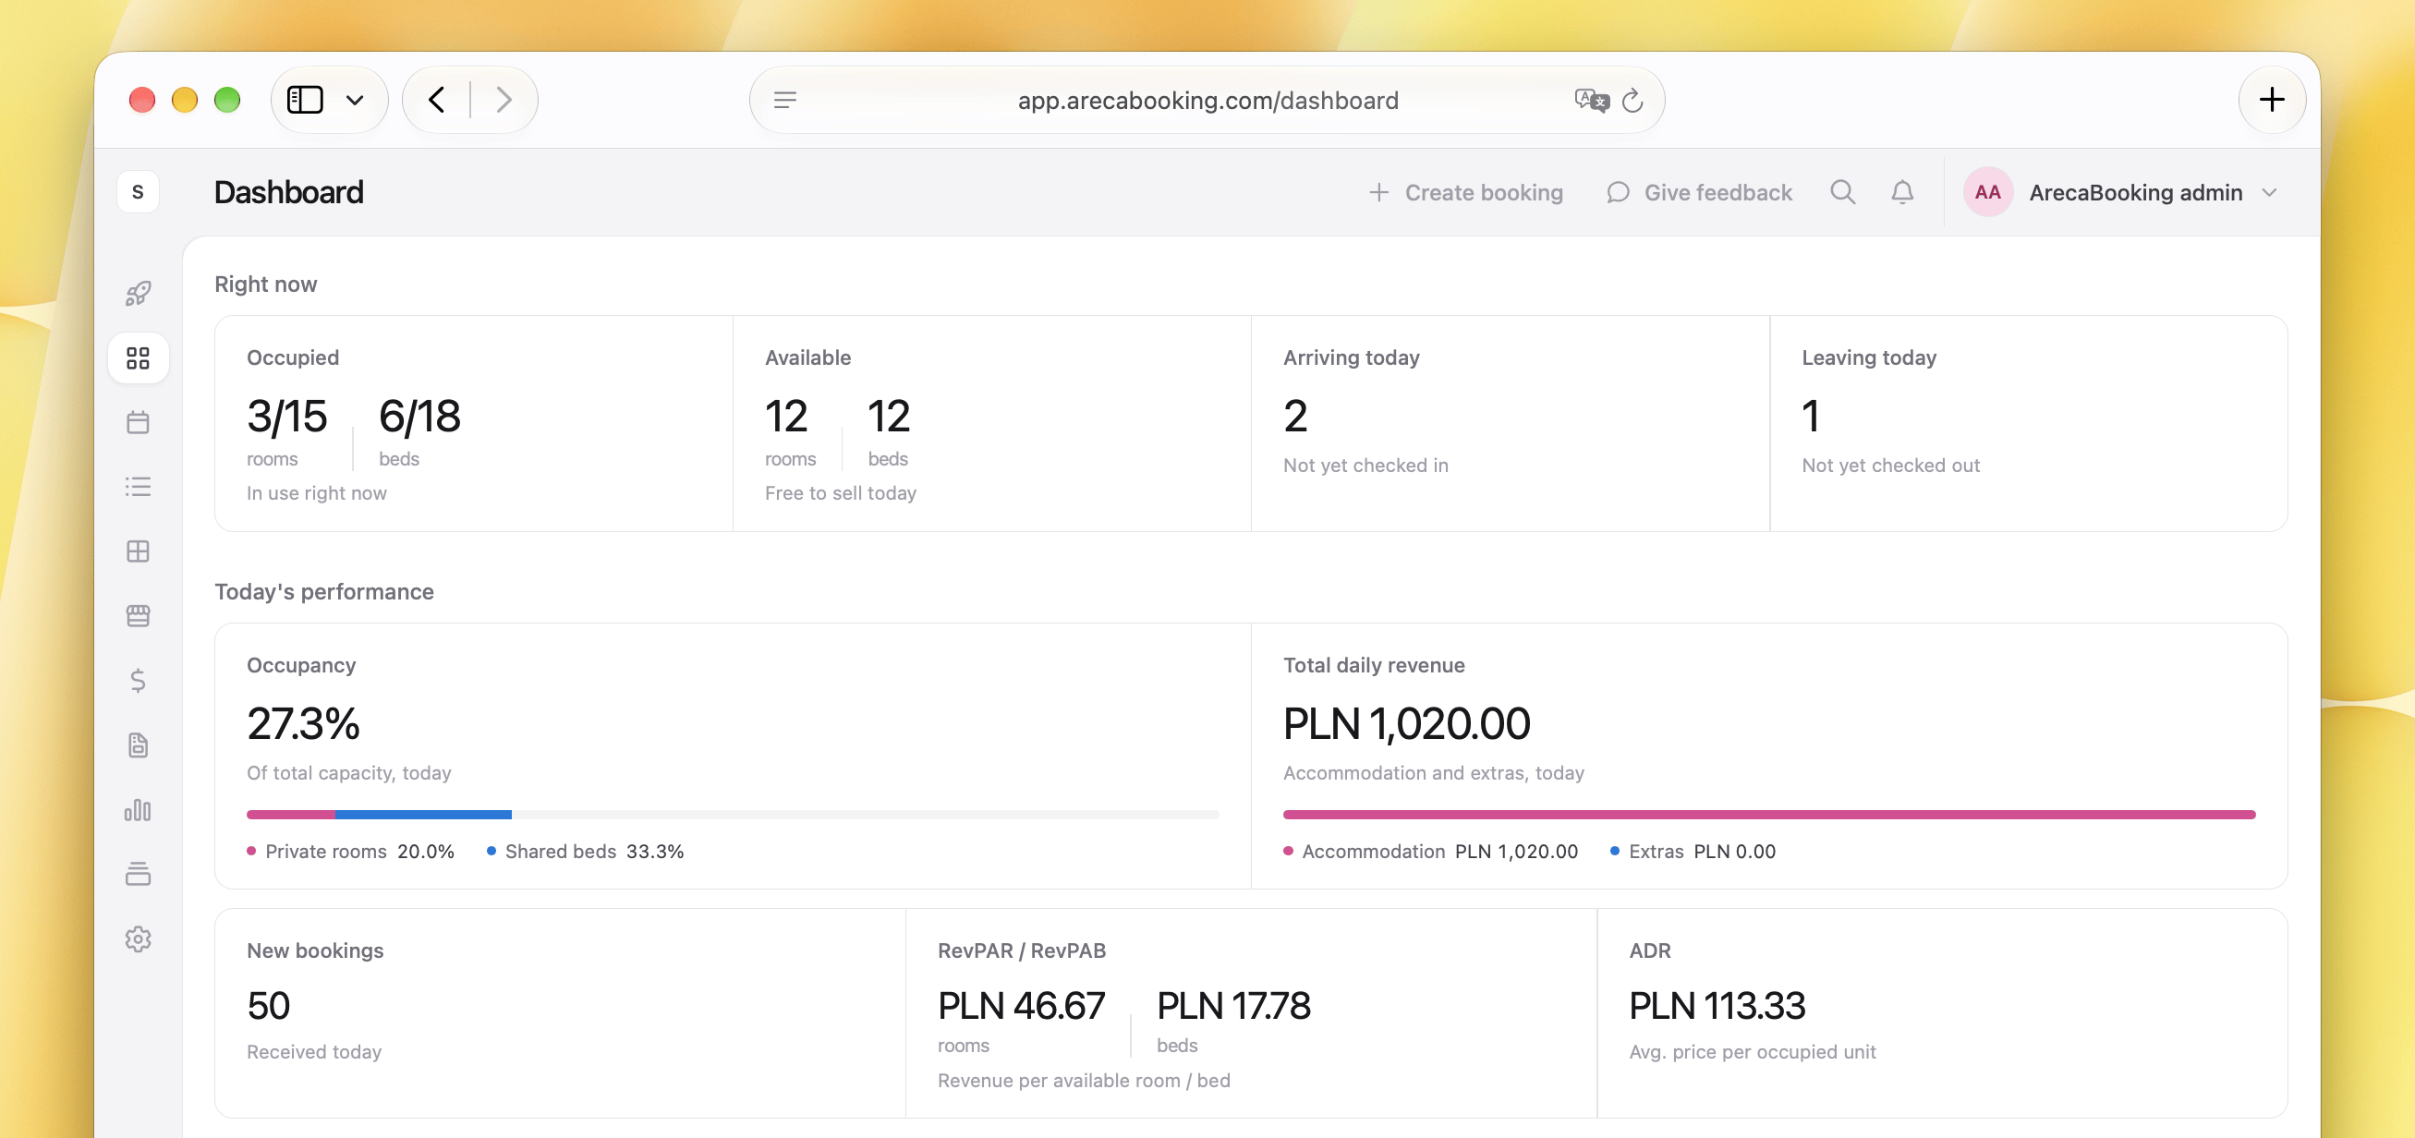
Task: Click the Occupied rooms value 3/15
Action: 287,416
